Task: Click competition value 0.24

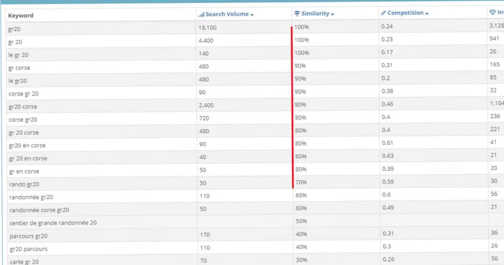Action: (x=387, y=27)
